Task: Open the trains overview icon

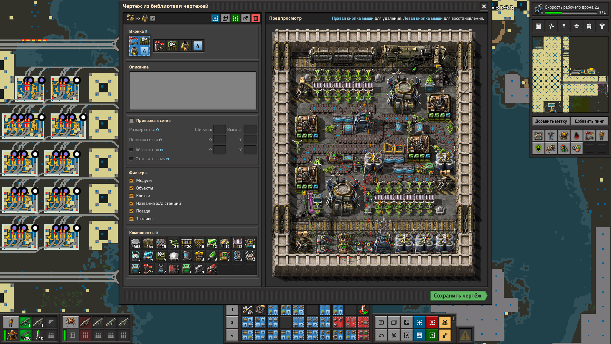Action: pos(589,26)
